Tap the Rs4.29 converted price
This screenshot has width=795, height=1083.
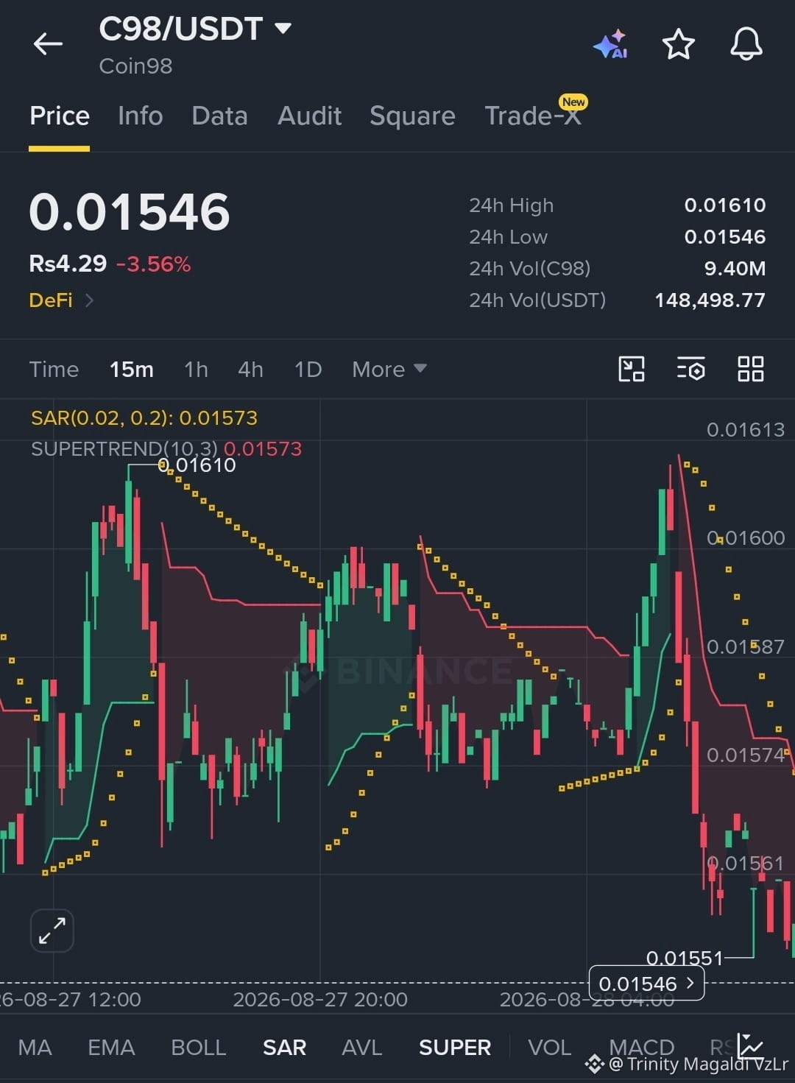click(68, 264)
